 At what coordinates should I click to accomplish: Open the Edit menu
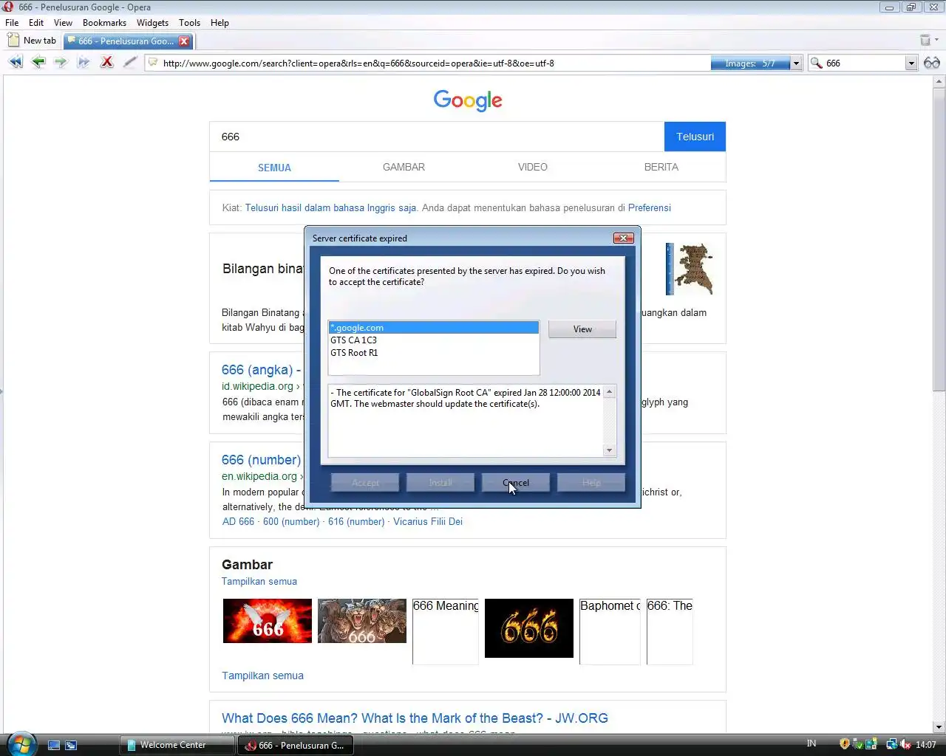pos(36,23)
